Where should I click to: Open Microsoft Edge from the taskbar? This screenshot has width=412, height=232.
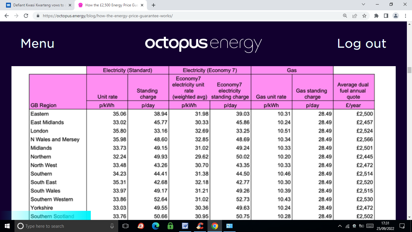coord(155,226)
